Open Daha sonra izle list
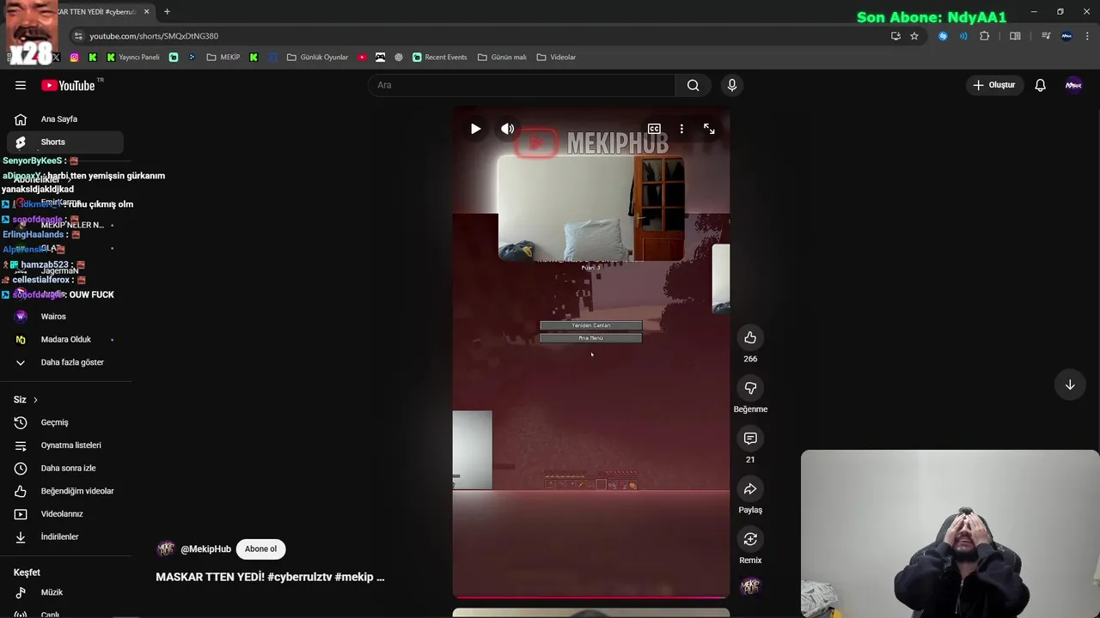Image resolution: width=1100 pixels, height=618 pixels. coord(65,468)
